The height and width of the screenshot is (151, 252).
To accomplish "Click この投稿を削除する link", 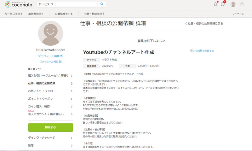I will [x=203, y=51].
